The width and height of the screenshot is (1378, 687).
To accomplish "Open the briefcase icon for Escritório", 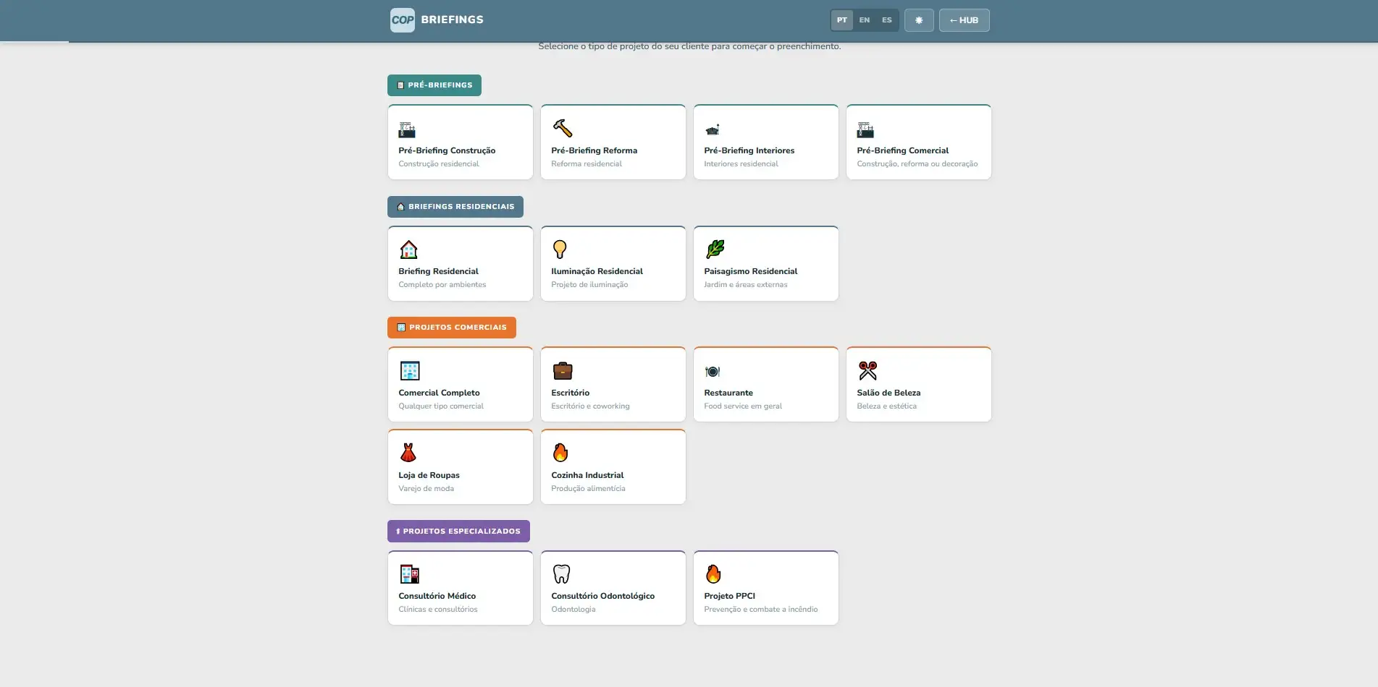I will [563, 371].
